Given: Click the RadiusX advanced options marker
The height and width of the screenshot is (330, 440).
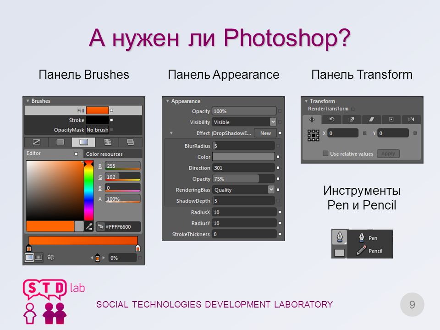Looking at the screenshot, I should (x=280, y=212).
